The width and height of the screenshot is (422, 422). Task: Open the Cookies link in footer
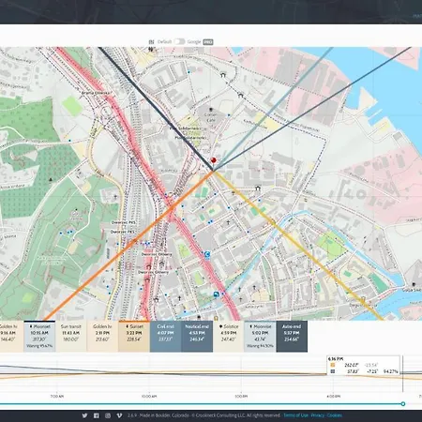tap(335, 415)
